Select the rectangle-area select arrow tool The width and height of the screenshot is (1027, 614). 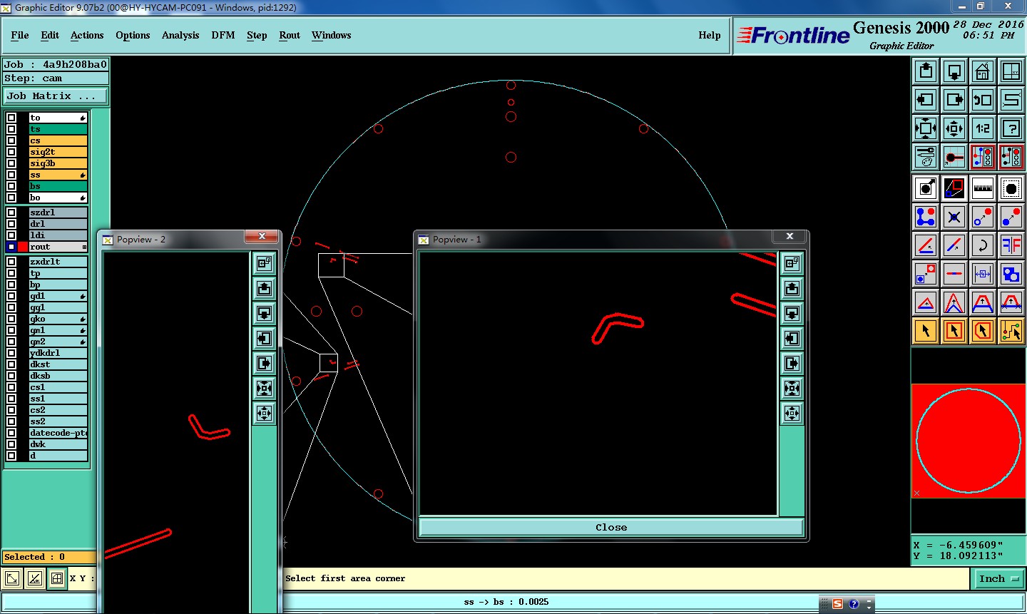pyautogui.click(x=954, y=331)
